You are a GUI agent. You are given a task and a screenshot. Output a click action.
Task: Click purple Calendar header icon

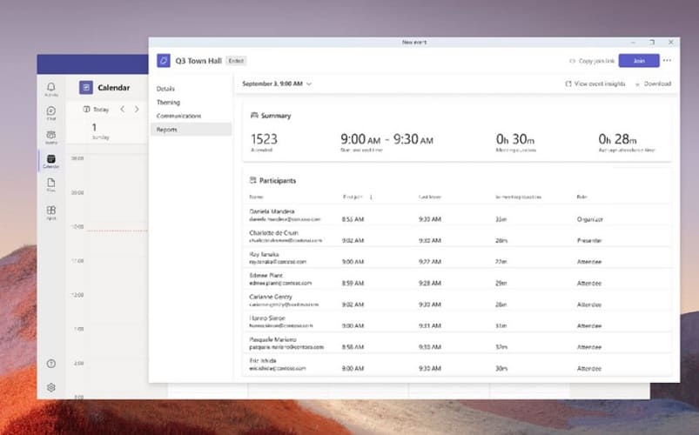(86, 87)
